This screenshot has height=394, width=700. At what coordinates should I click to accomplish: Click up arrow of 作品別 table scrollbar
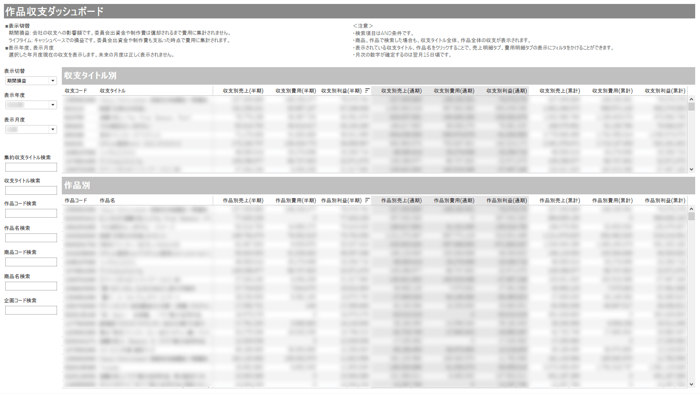coord(691,209)
